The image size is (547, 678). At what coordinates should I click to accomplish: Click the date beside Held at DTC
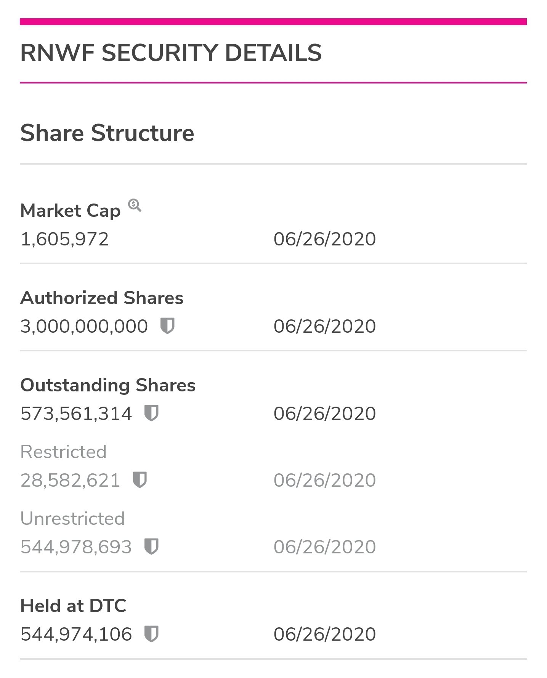[x=325, y=635]
